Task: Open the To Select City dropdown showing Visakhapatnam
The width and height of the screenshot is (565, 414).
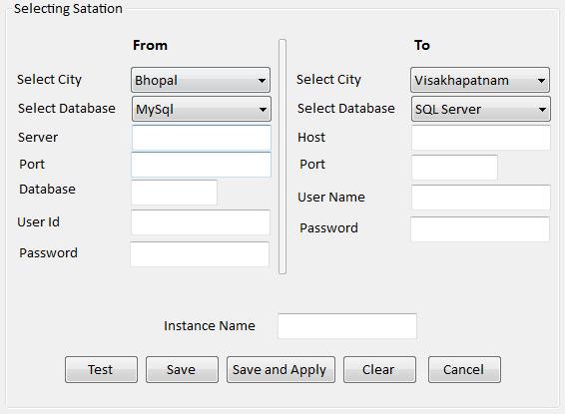Action: [480, 80]
